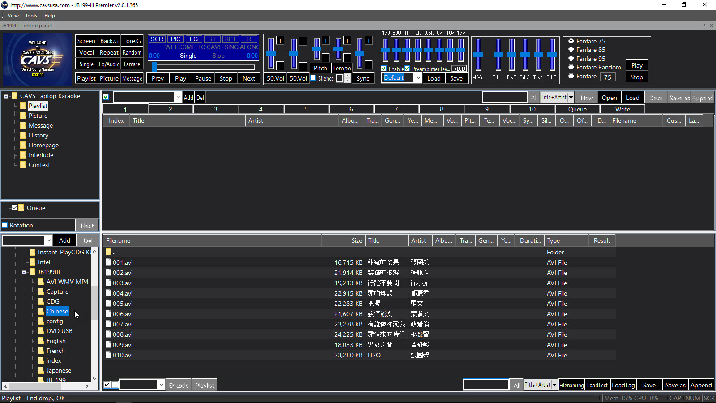This screenshot has width=716, height=403.
Task: Click the Eq/Audio button
Action: coord(109,64)
